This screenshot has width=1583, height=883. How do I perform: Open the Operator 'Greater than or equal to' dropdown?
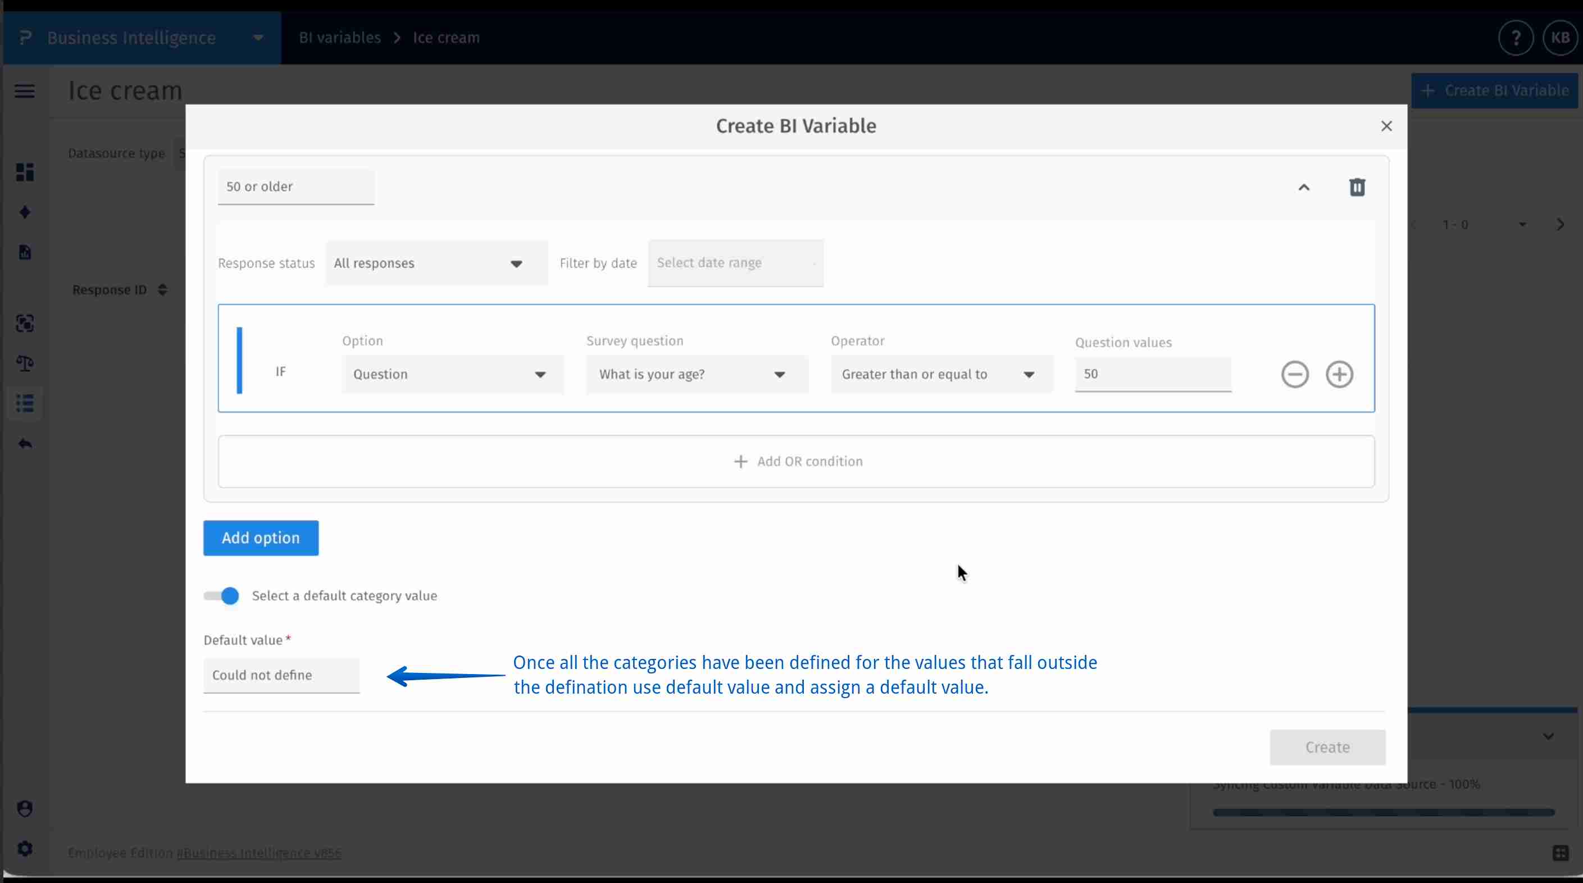(x=941, y=374)
